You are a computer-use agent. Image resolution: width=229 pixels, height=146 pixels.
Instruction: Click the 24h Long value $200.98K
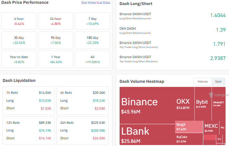[x=98, y=131]
